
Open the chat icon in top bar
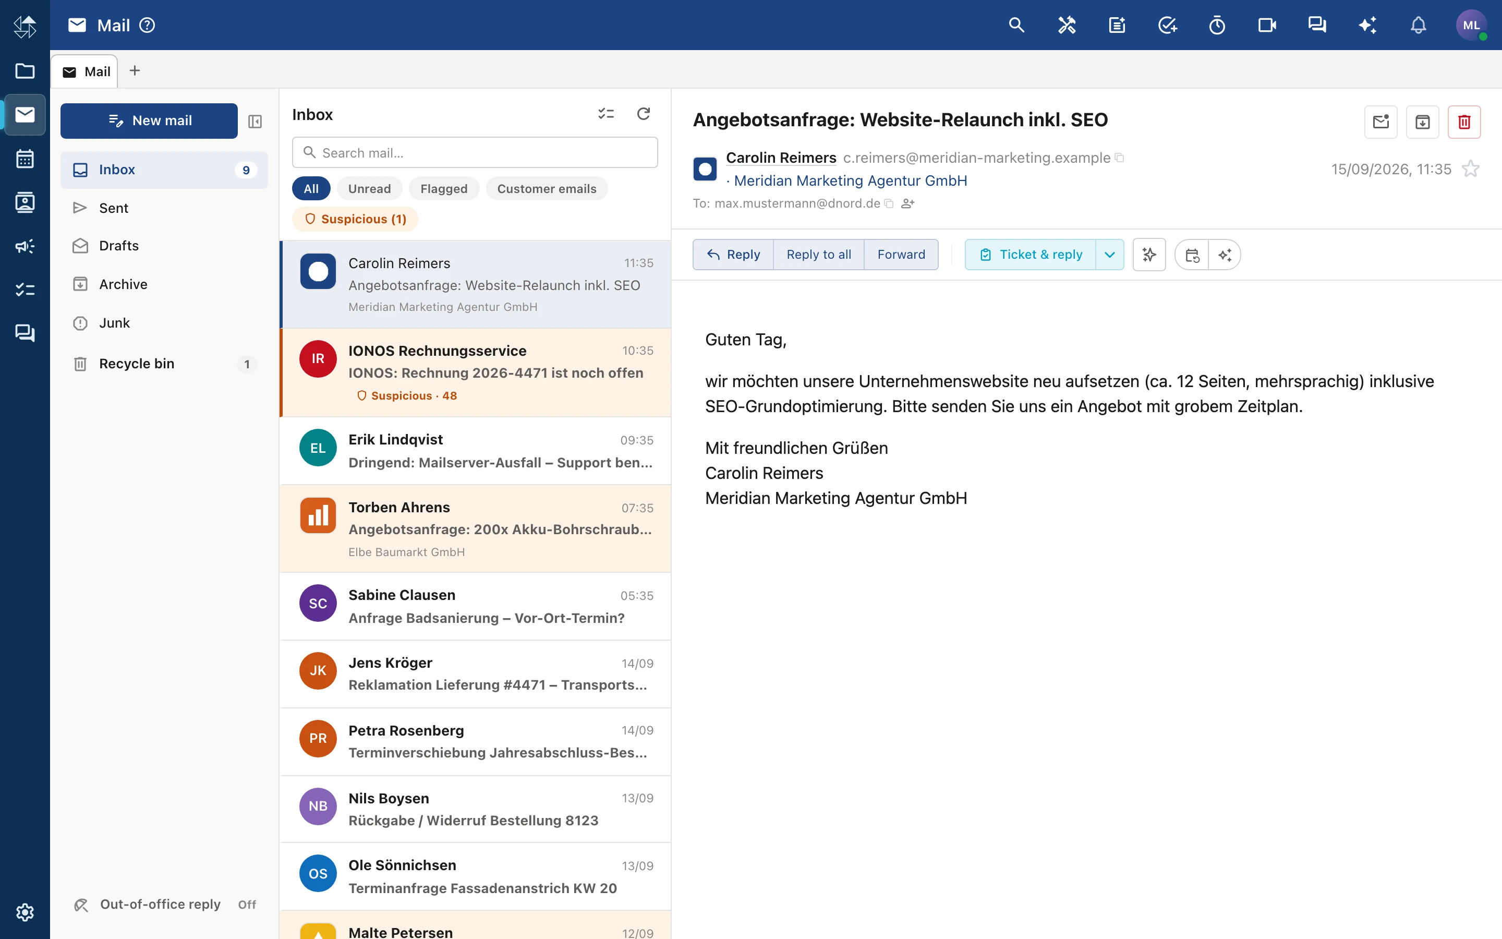(1317, 25)
